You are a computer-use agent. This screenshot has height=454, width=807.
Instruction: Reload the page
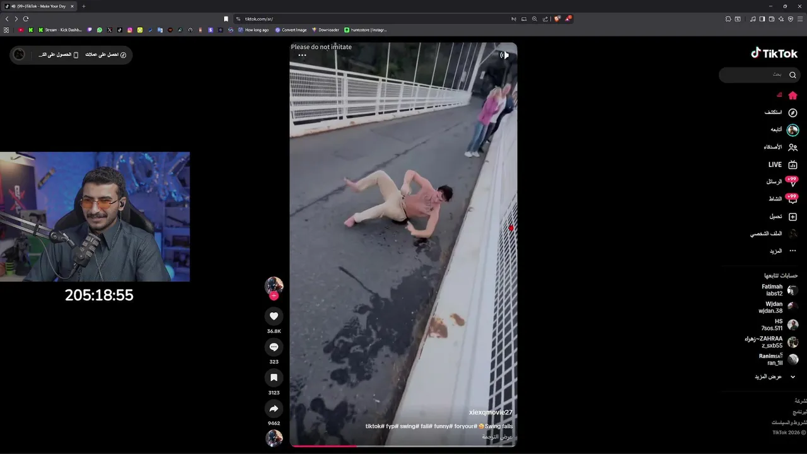(x=26, y=19)
